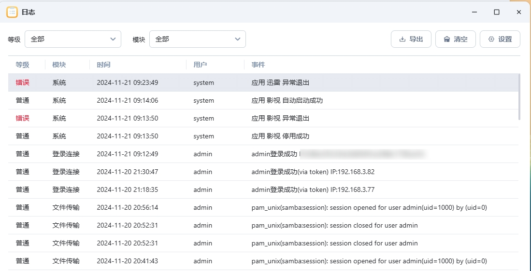This screenshot has height=271, width=531.
Task: Click 错误 level in the 影视 异常退出 row
Action: (x=22, y=118)
